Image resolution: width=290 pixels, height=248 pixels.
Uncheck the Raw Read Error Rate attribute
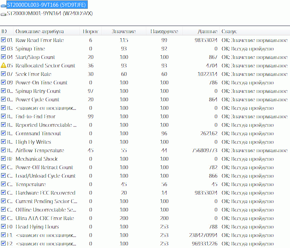(x=3, y=40)
